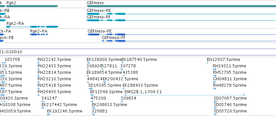Select EST SD07067.5prime
The height and width of the screenshot is (116, 276).
pyautogui.click(x=230, y=98)
